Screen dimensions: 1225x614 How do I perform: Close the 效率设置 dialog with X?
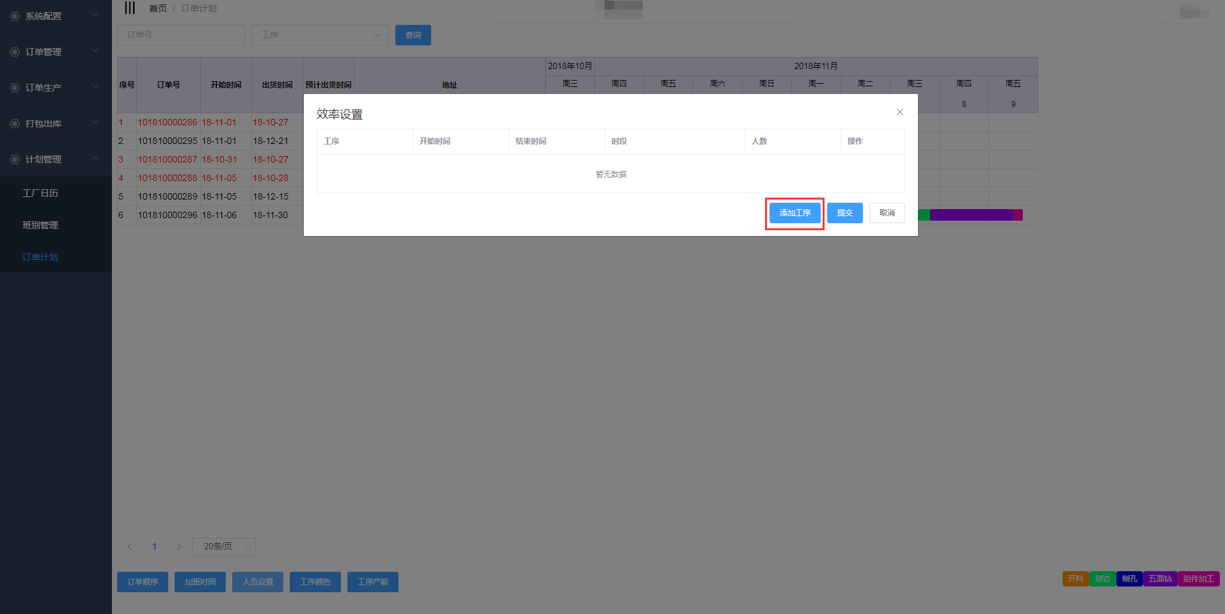coord(899,112)
